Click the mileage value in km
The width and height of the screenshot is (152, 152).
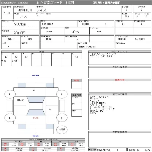point(20,24)
